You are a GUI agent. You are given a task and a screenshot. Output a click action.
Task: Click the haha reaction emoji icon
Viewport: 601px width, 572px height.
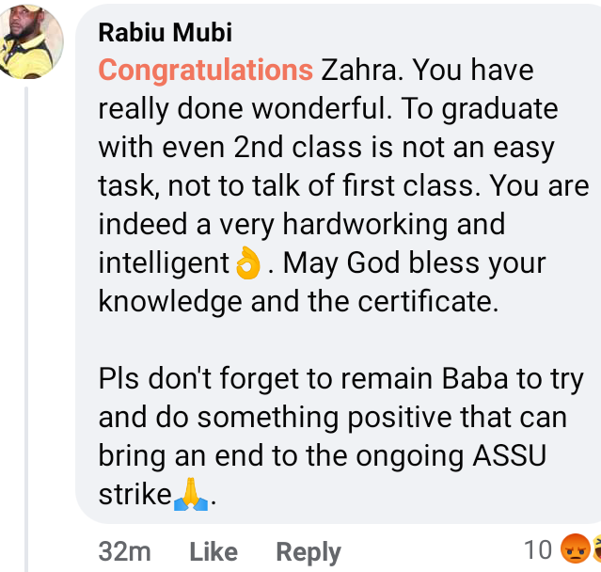[596, 548]
